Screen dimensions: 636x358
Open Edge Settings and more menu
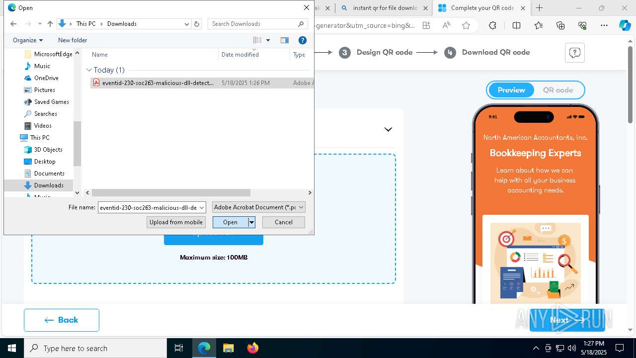click(604, 25)
